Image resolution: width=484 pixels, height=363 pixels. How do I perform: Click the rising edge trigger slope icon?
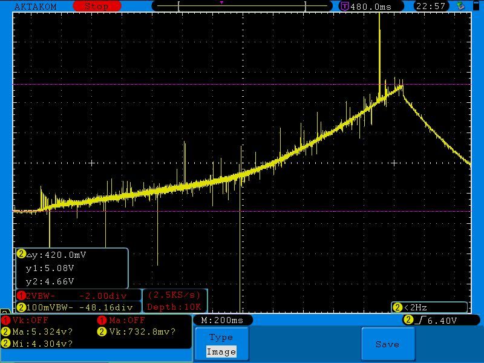[x=421, y=320]
